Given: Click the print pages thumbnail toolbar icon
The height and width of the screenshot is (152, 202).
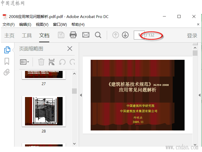Looking at the screenshot, I should [x=52, y=62].
